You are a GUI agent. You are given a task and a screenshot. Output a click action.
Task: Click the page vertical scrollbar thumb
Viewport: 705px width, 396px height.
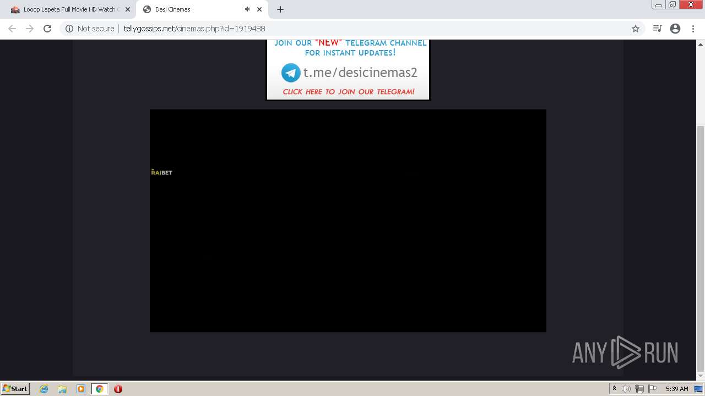[701, 248]
